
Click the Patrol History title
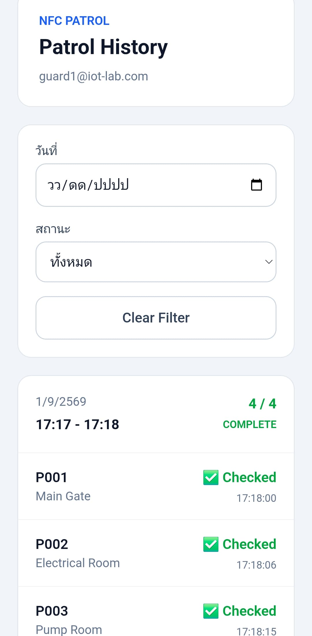coord(103,47)
